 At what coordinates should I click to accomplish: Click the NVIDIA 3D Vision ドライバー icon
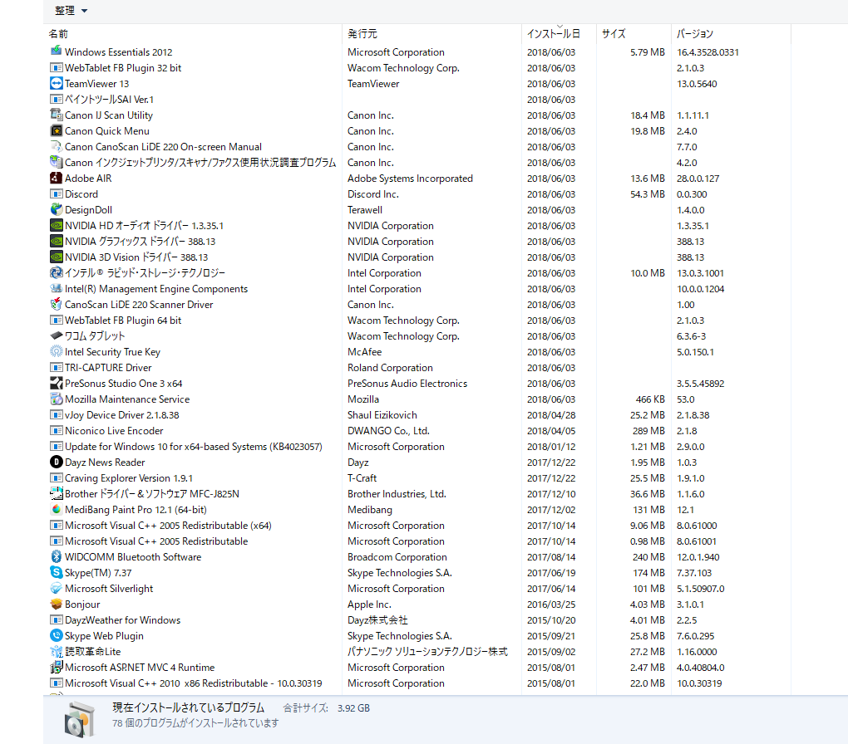(57, 257)
